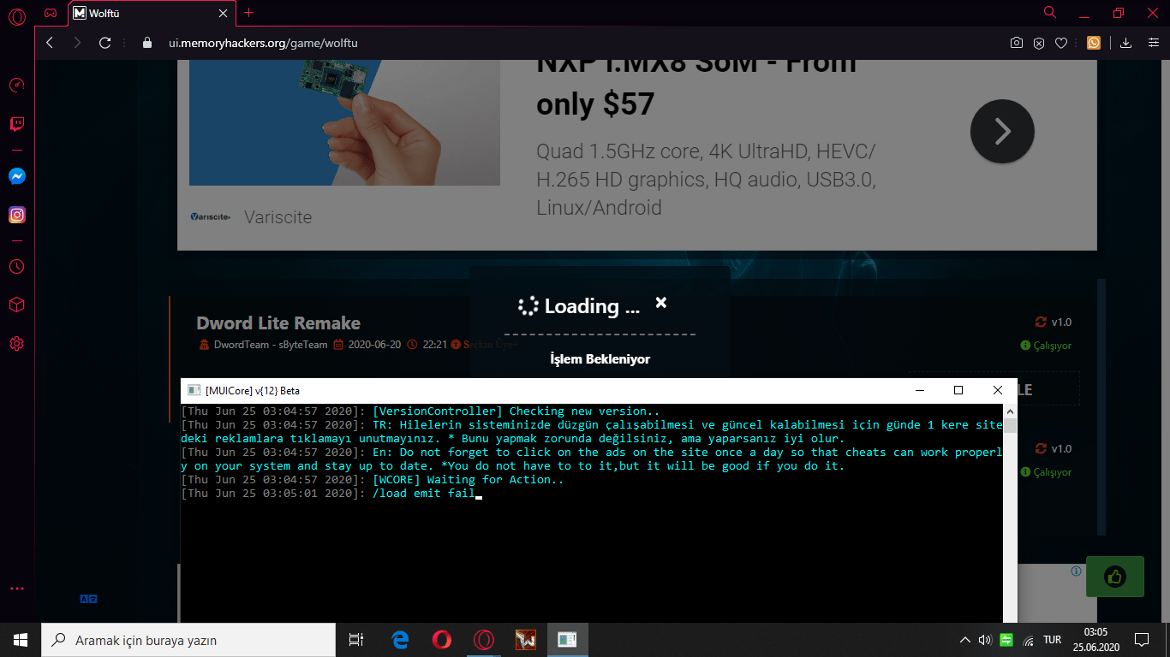Click the first v1.0 version refresh icon
This screenshot has height=657, width=1170.
[1041, 323]
